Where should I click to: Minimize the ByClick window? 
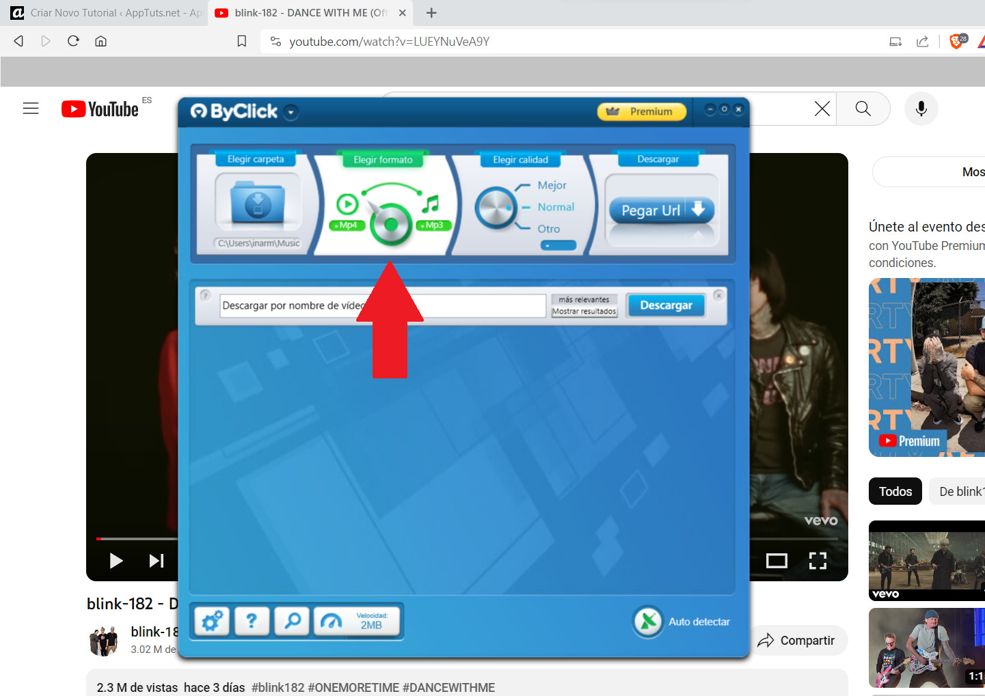coord(710,109)
